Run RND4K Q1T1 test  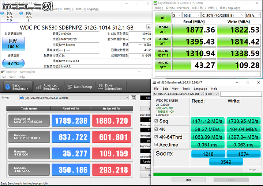click(x=163, y=65)
